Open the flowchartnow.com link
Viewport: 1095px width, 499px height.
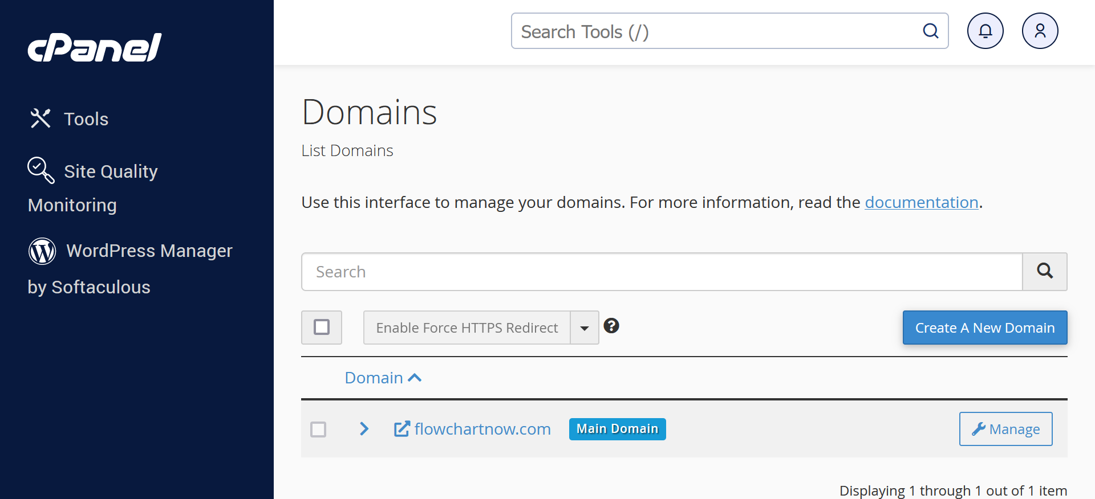(x=472, y=429)
